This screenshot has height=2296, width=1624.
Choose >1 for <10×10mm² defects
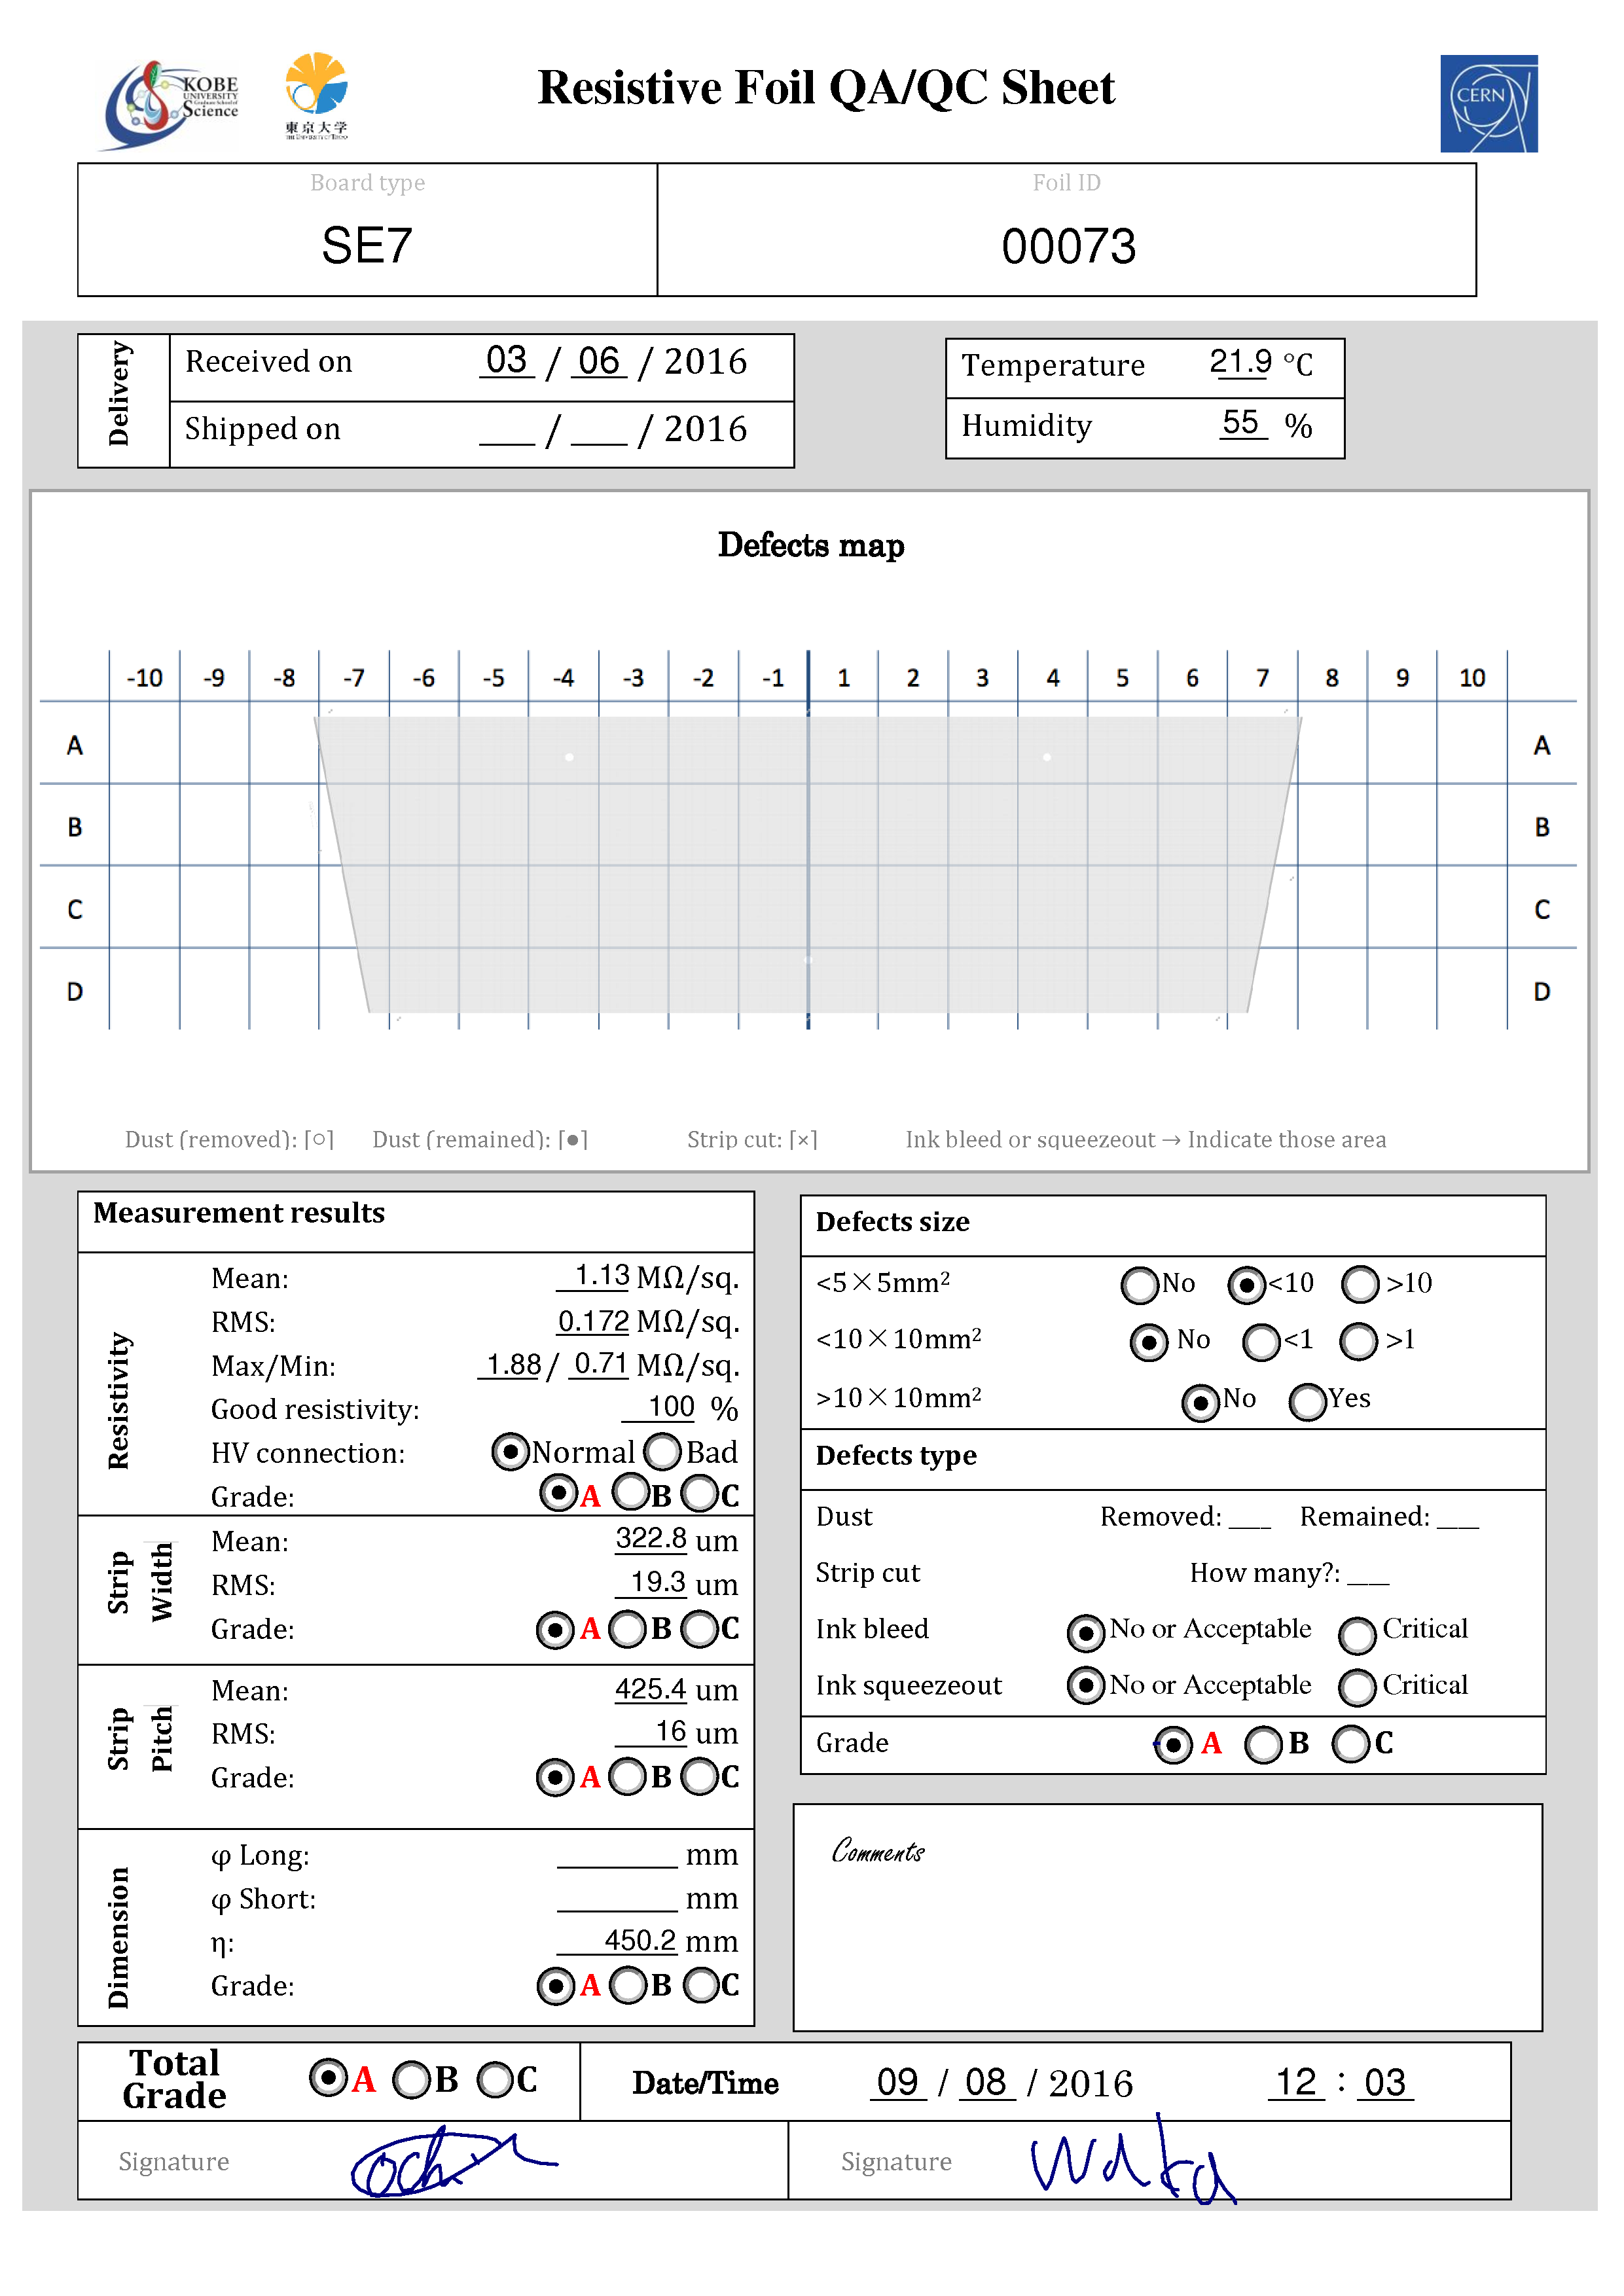coord(1359,1342)
